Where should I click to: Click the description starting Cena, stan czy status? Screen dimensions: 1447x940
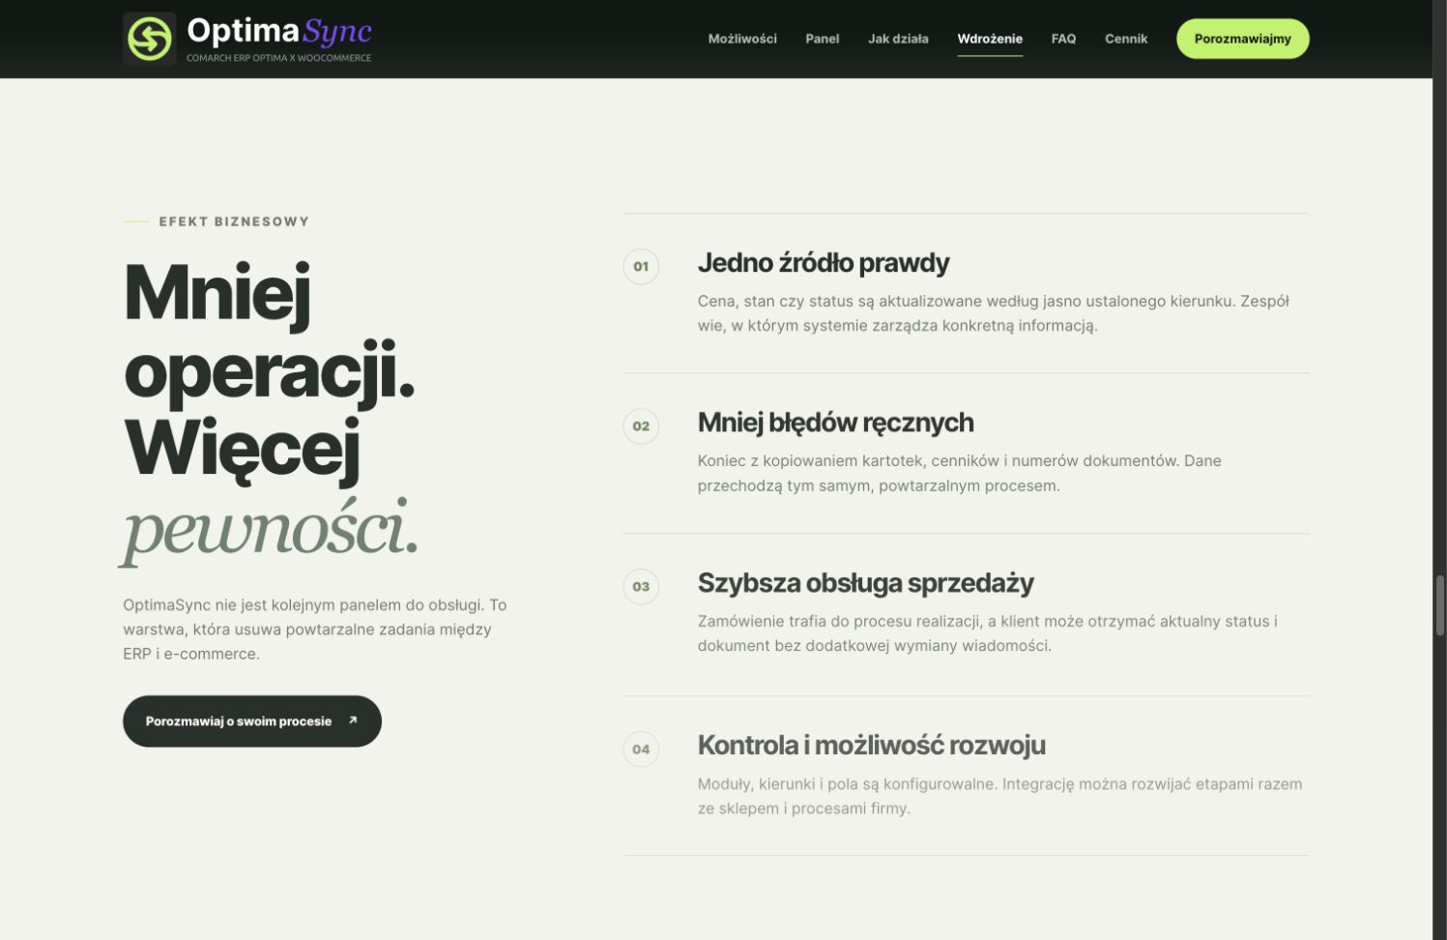[x=994, y=313]
